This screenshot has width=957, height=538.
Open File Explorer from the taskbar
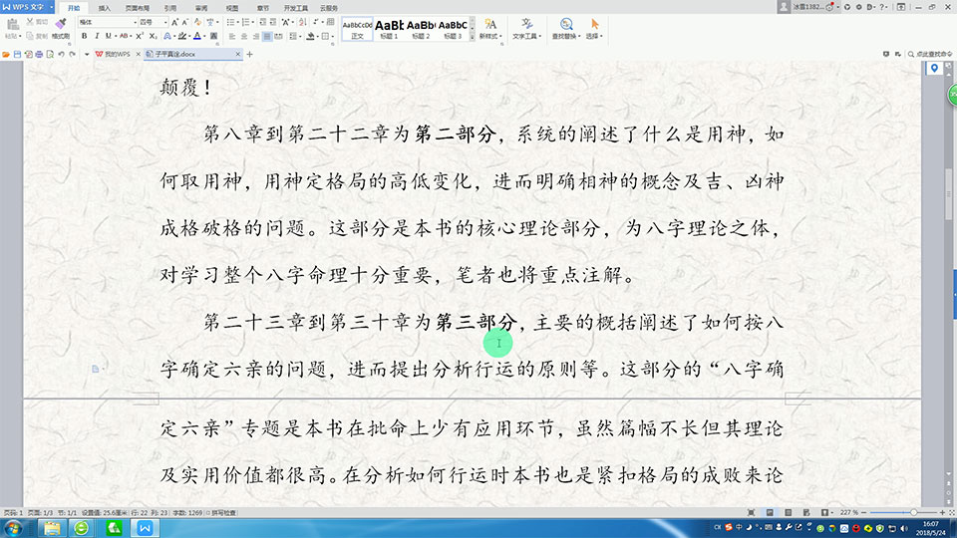[x=51, y=528]
